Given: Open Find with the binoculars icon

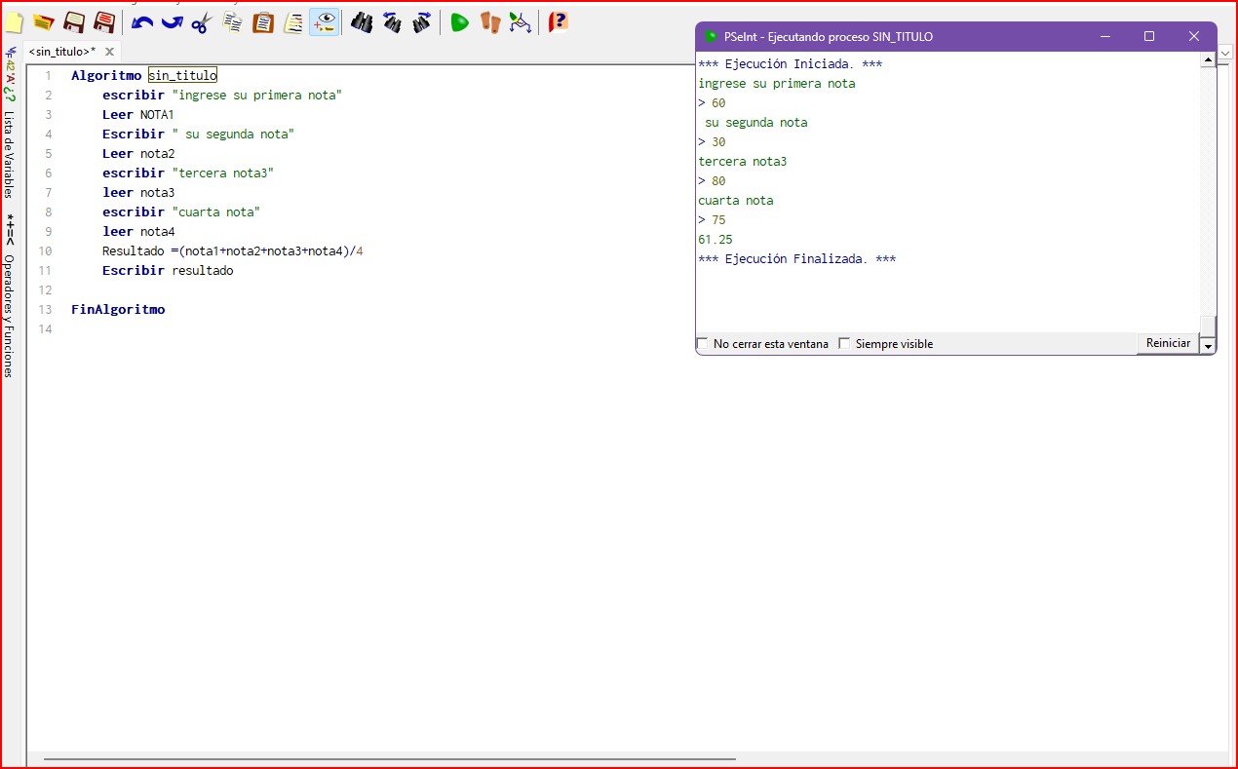Looking at the screenshot, I should coord(362,21).
